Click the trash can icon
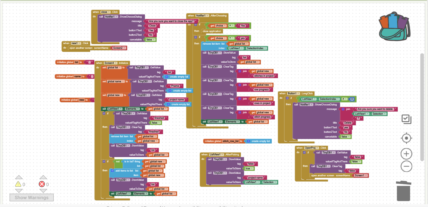428x207 pixels. coord(403,191)
